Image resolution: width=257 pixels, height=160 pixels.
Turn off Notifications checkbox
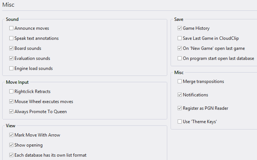coord(180,95)
